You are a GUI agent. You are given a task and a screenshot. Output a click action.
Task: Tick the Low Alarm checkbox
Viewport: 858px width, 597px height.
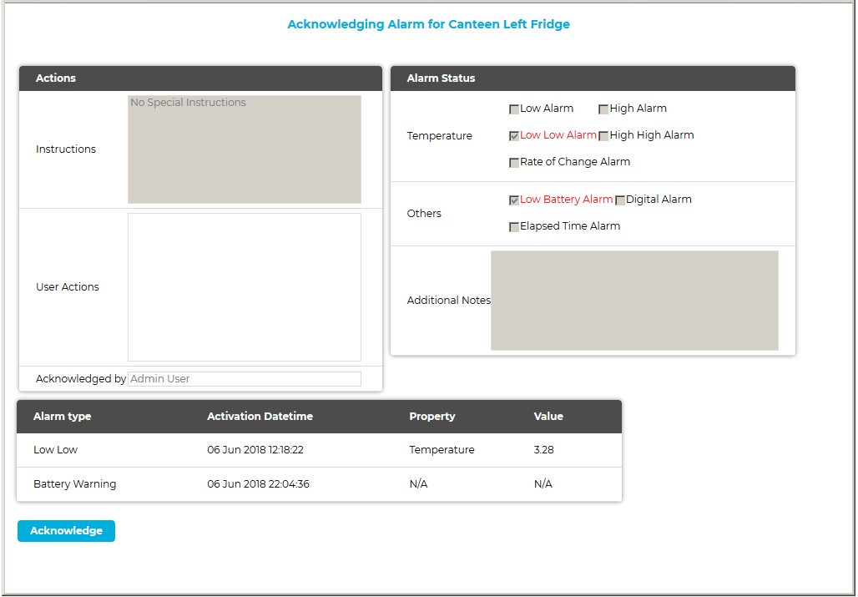point(514,109)
